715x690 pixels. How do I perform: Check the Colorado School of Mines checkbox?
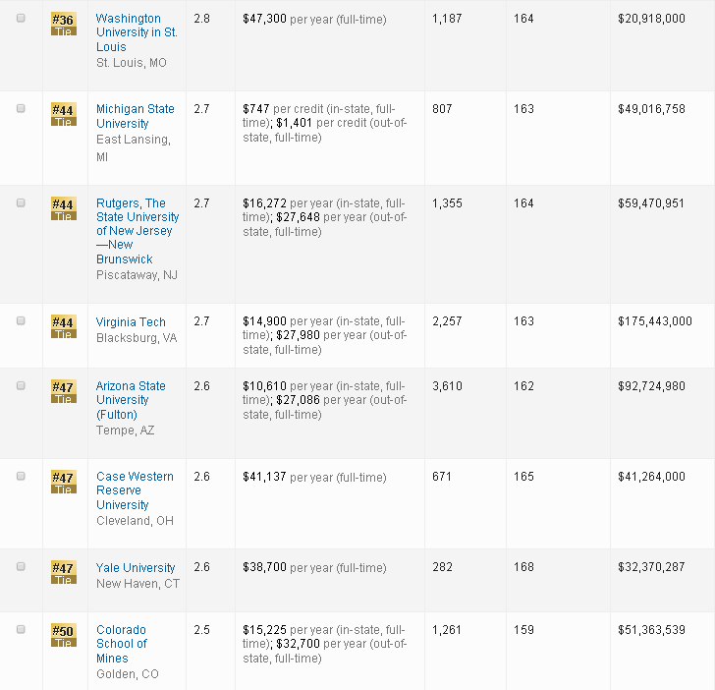tap(21, 629)
